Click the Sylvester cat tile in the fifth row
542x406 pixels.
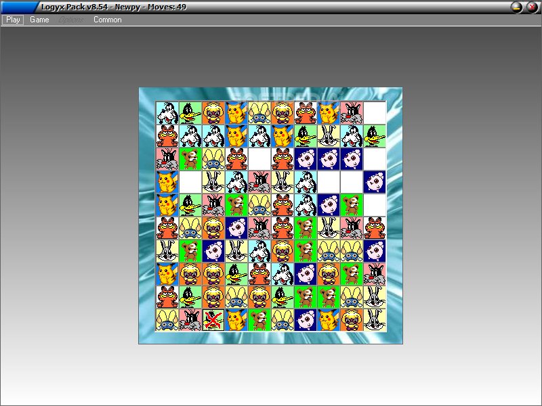(x=213, y=205)
